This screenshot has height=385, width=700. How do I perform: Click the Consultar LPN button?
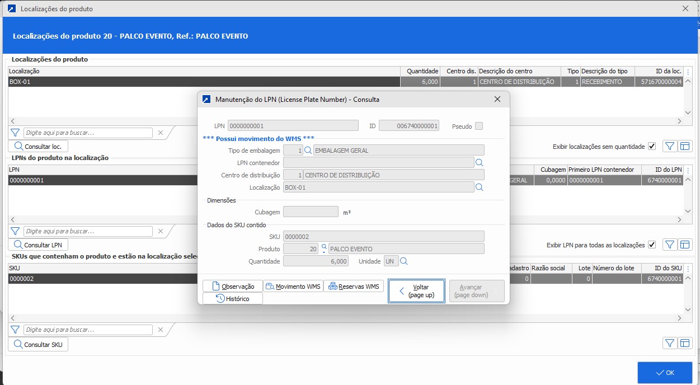(38, 245)
